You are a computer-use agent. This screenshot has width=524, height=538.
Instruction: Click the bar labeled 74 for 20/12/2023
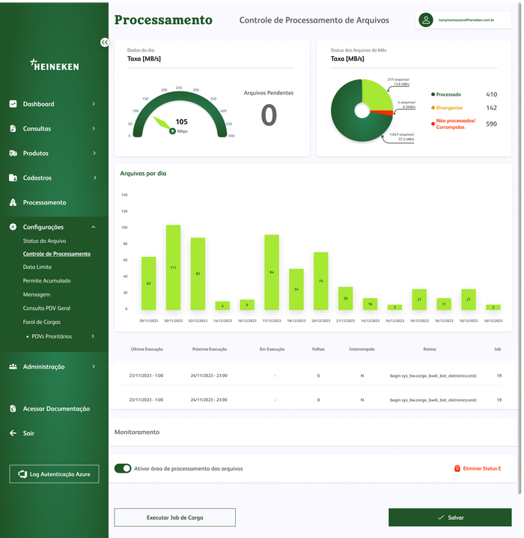coord(321,281)
